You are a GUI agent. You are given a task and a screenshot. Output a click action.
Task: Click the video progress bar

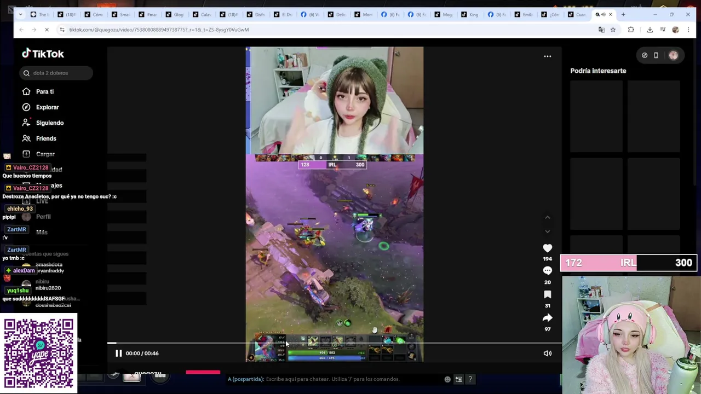tap(334, 343)
